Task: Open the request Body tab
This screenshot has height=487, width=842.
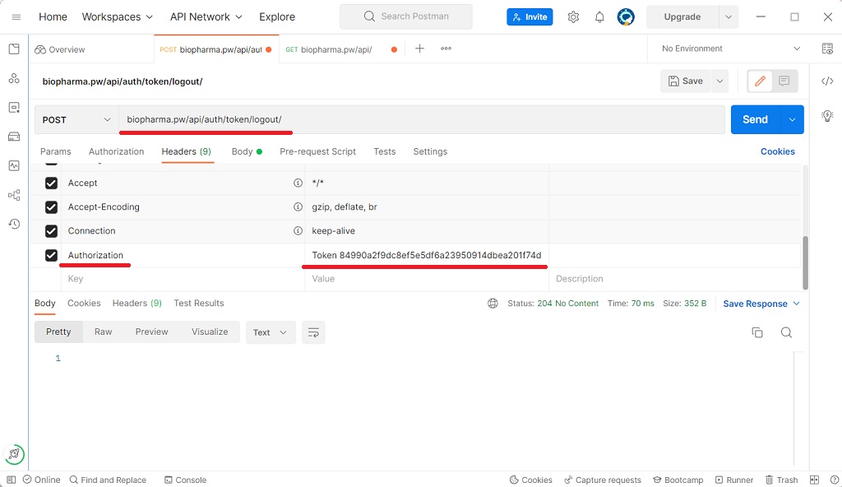Action: pos(247,151)
